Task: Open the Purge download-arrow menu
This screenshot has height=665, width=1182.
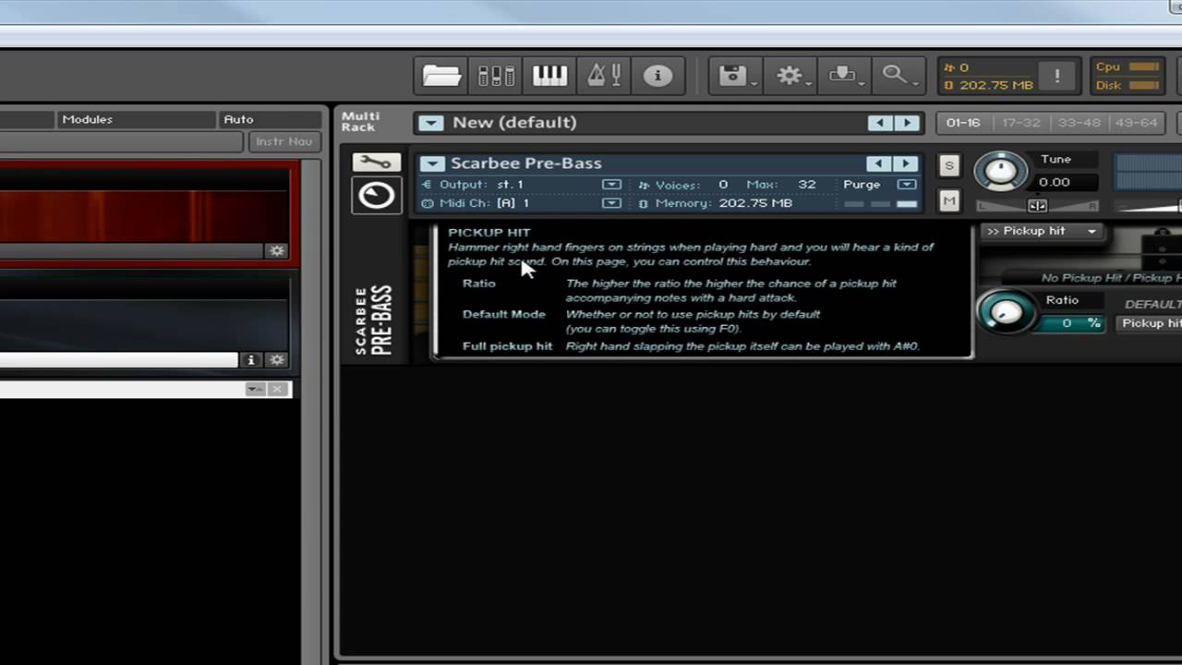Action: pyautogui.click(x=844, y=76)
